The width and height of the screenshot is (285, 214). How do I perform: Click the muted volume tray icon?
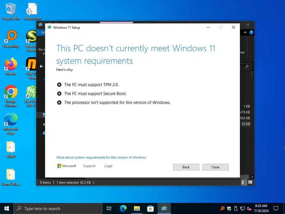click(249, 208)
